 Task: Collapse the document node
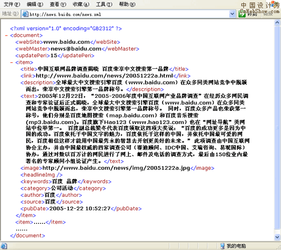coord(7,36)
